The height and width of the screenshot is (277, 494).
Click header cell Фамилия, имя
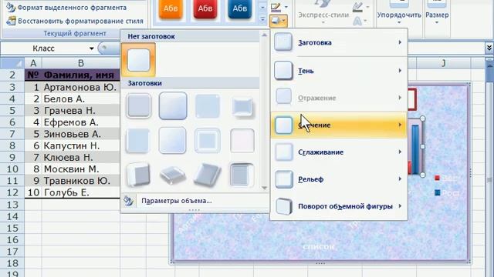click(80, 75)
